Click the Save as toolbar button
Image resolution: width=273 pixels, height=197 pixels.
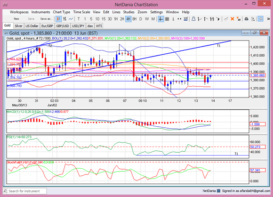click(x=46, y=19)
